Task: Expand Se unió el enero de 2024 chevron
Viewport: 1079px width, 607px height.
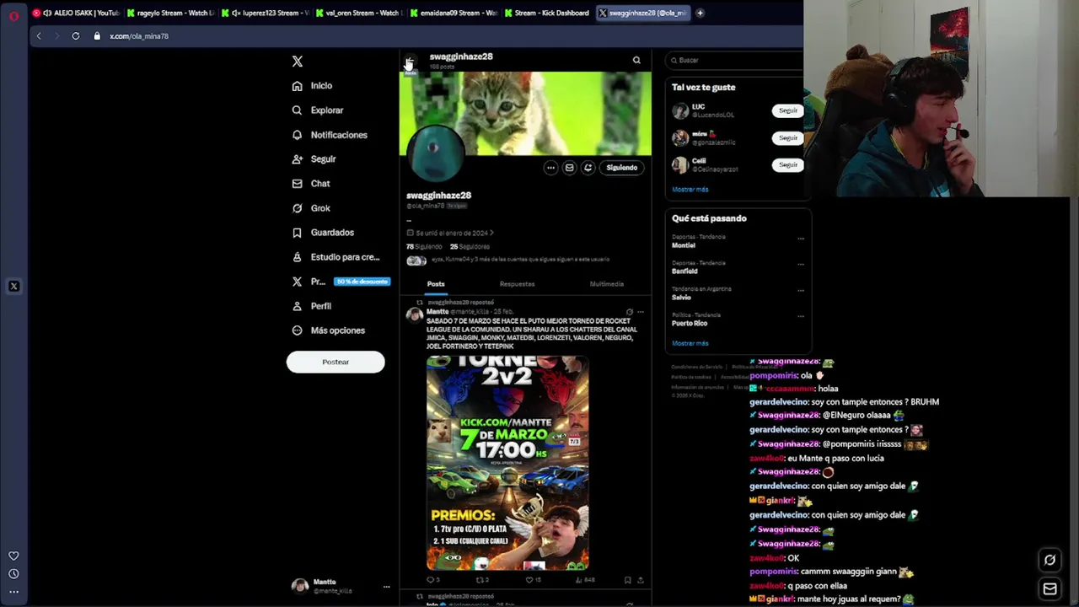Action: [491, 234]
